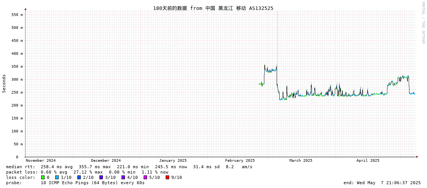Viewport: 427px width, 188px height.
Task: Click the 'loss color:' legend label
Action: [21, 177]
